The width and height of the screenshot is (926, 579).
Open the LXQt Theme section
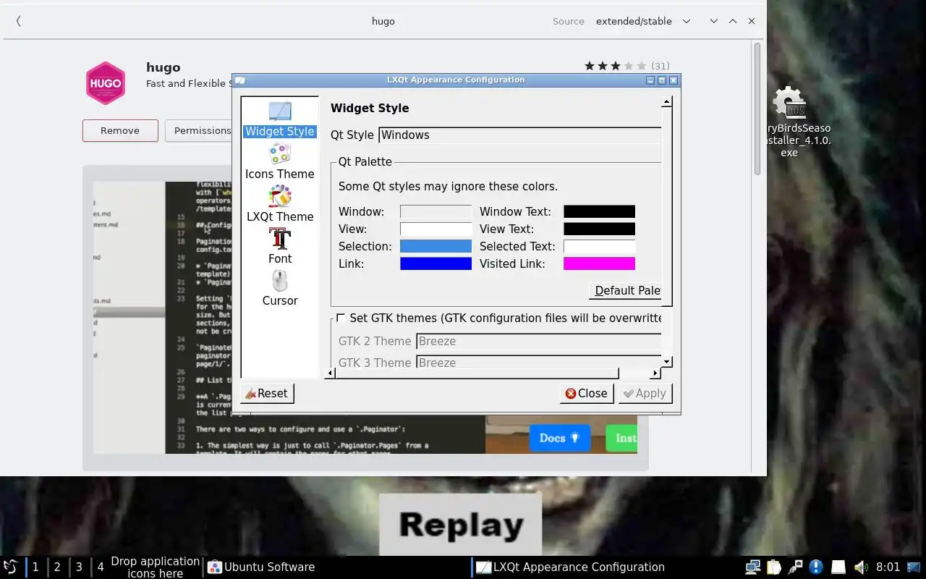[x=280, y=204]
